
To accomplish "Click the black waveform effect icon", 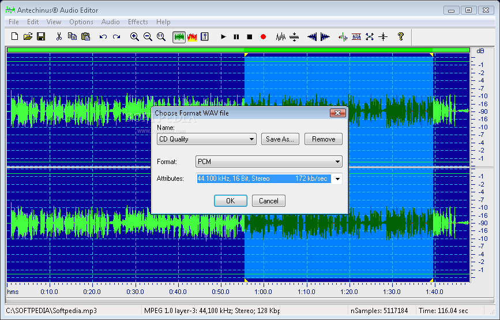I will 281,37.
